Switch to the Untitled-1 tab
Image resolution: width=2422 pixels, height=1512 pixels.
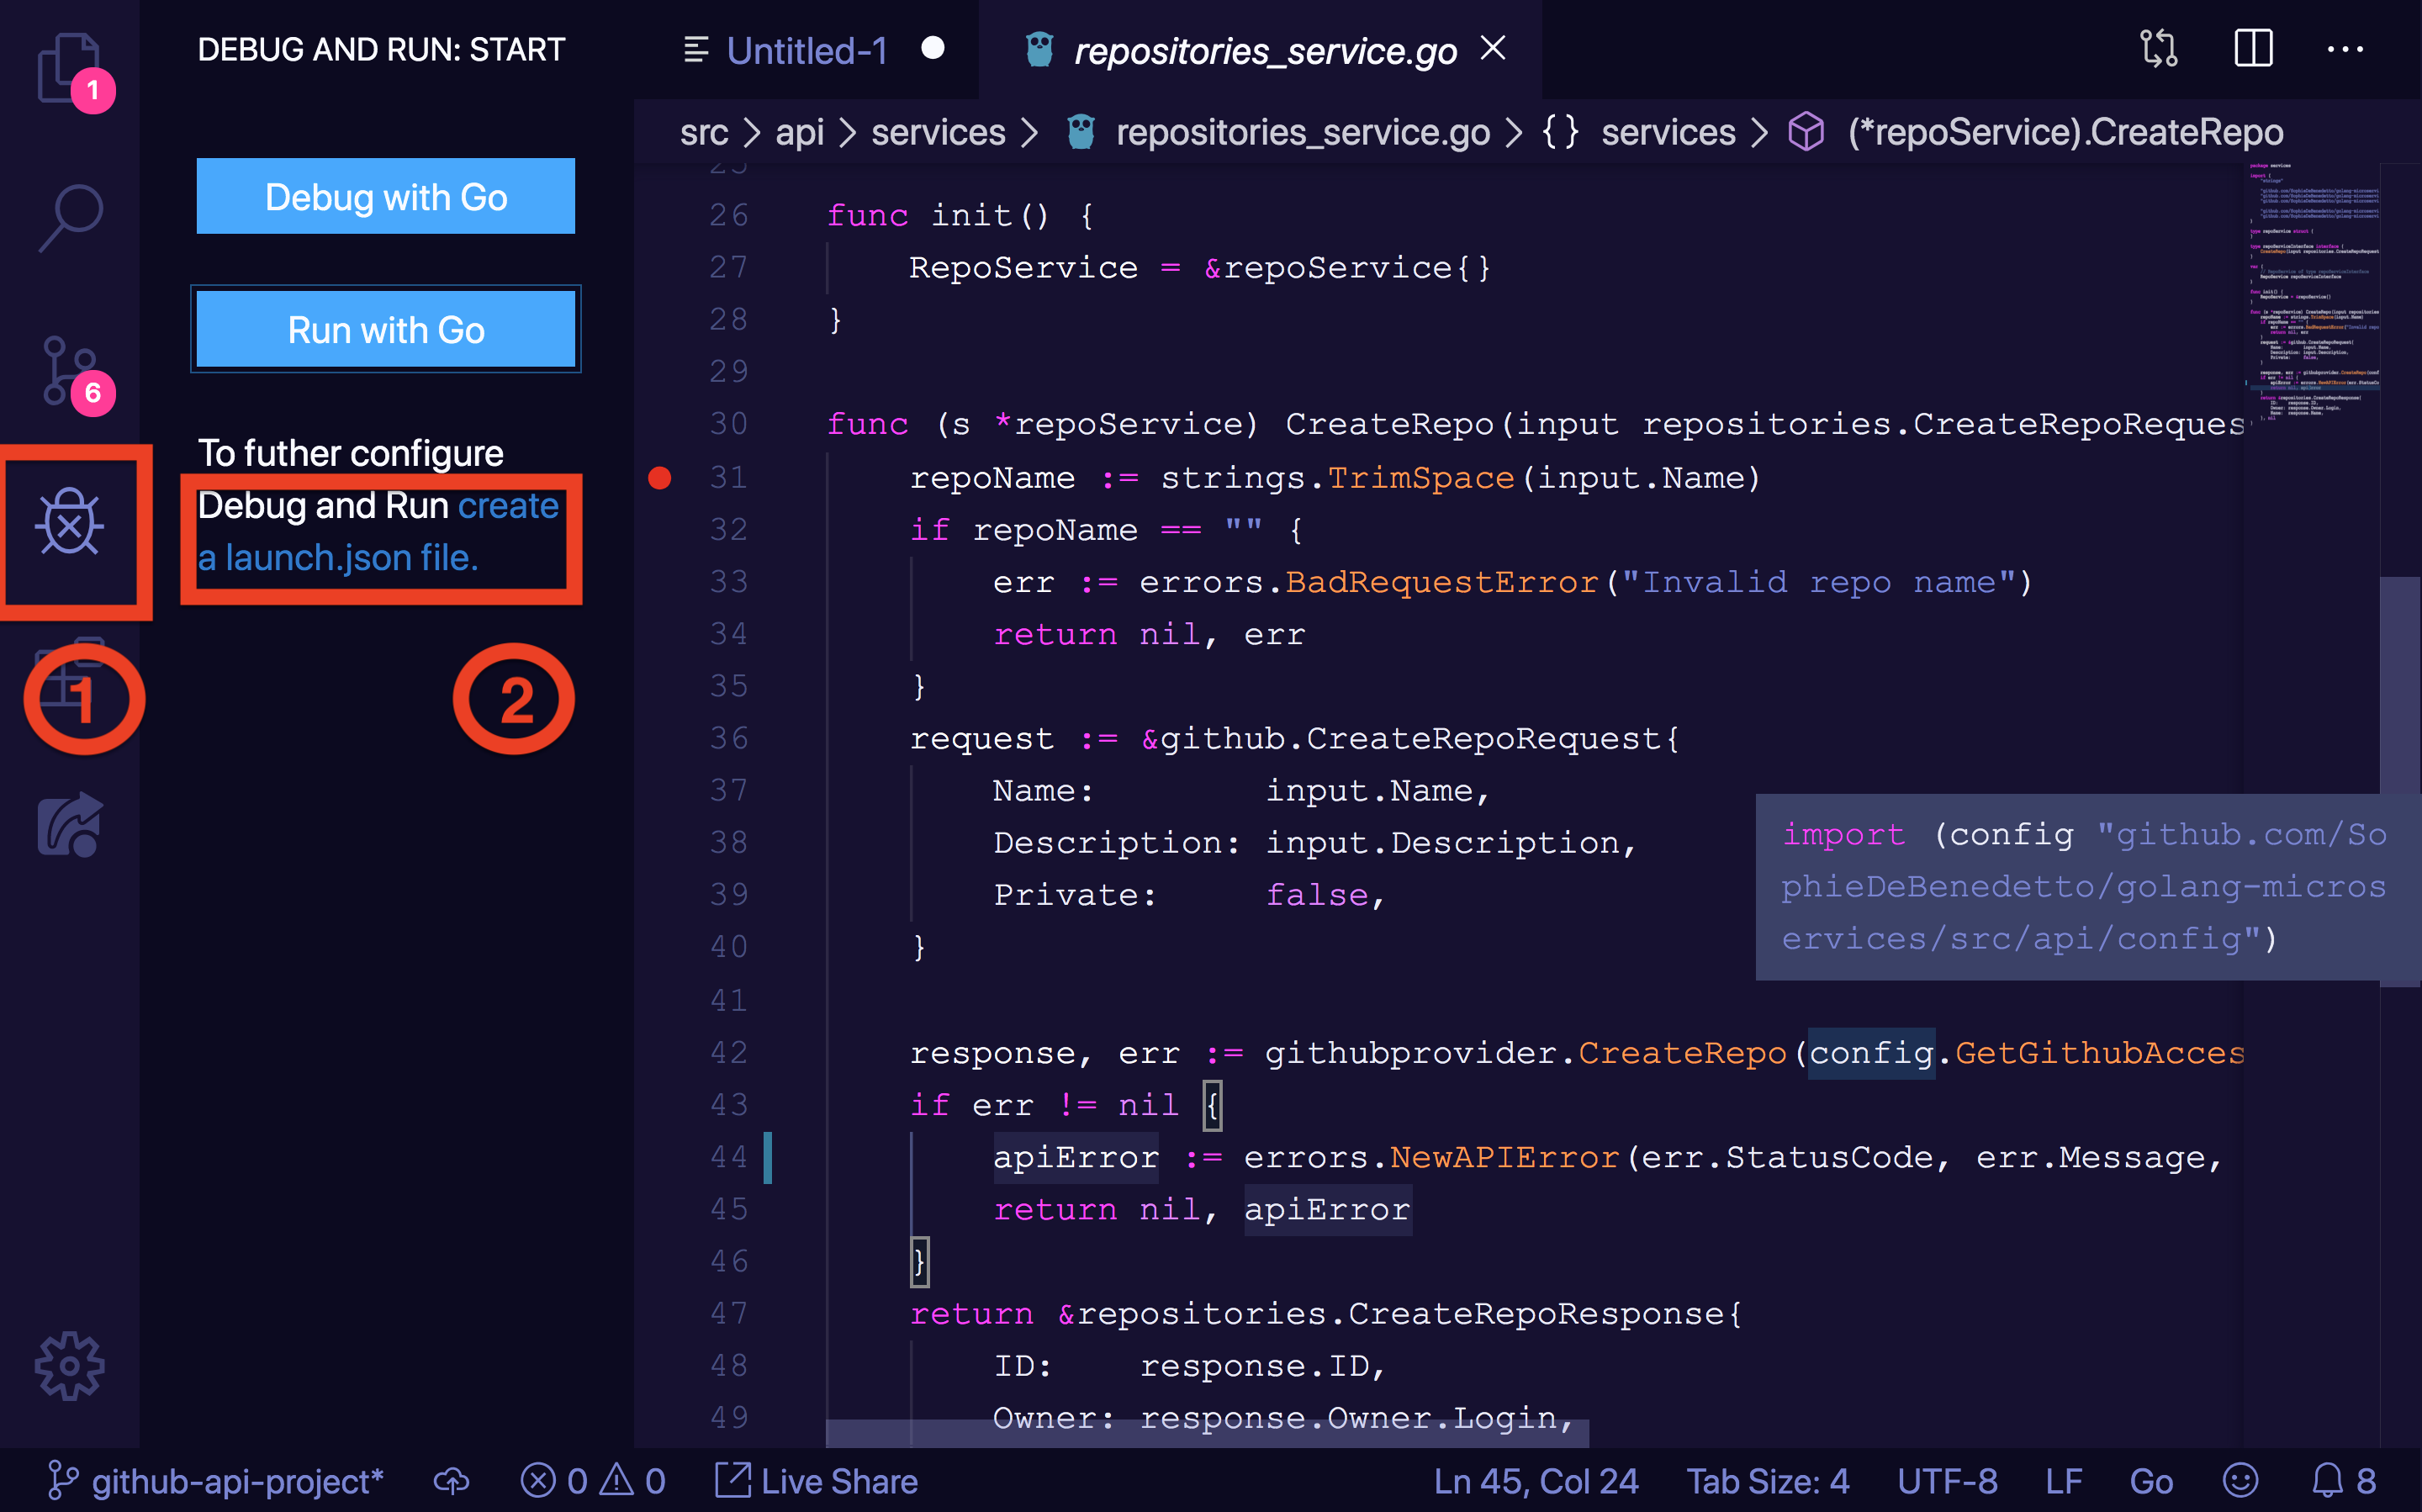(x=806, y=50)
